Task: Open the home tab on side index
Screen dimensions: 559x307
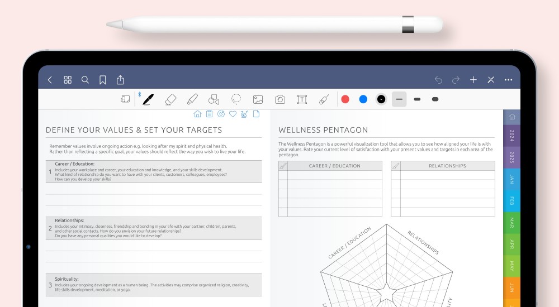Action: coord(512,117)
